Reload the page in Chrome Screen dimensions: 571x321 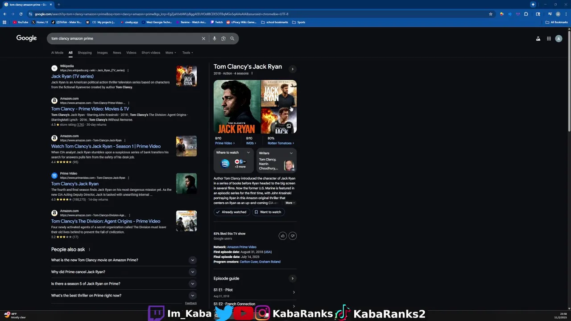tap(21, 14)
